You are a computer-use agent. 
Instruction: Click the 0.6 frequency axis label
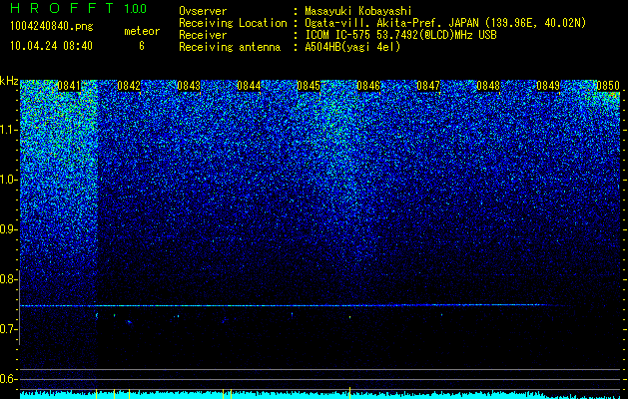pos(8,379)
